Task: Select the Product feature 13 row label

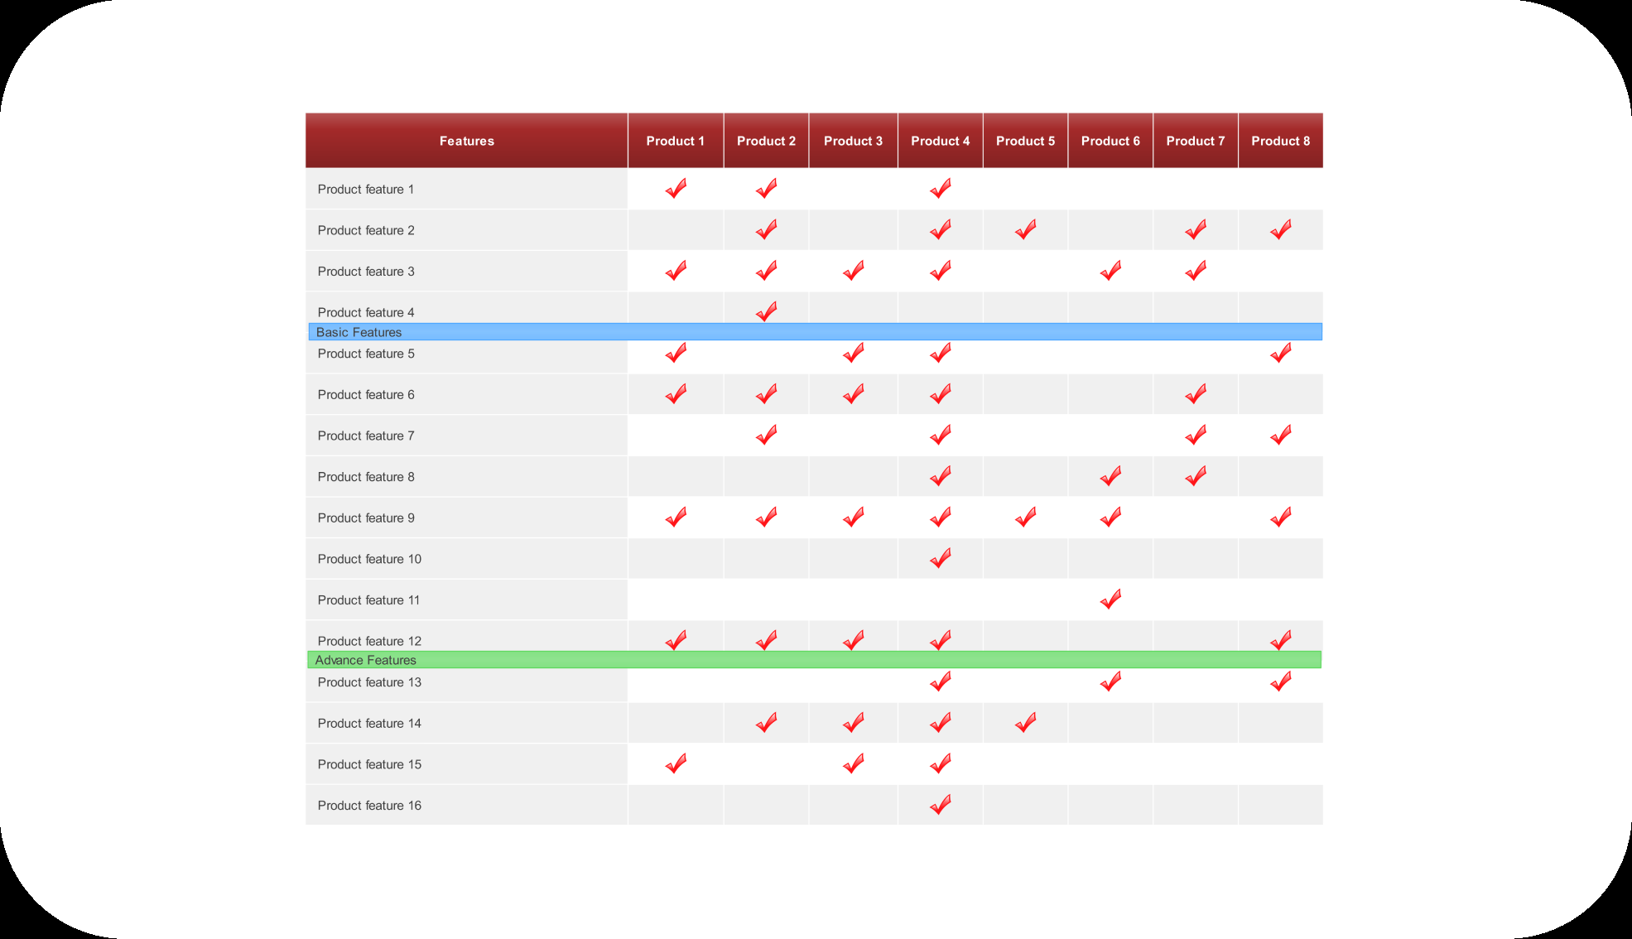Action: [369, 682]
